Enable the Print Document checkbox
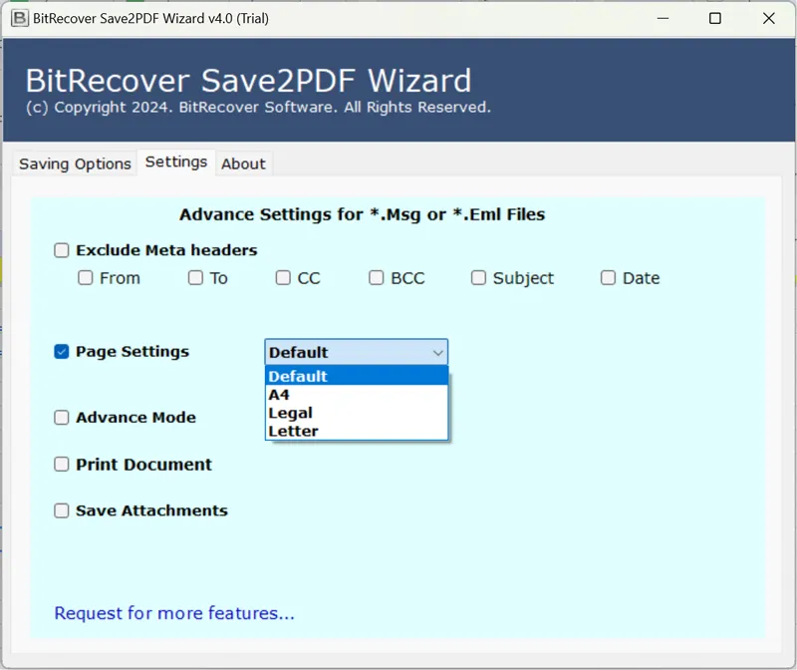 point(62,464)
